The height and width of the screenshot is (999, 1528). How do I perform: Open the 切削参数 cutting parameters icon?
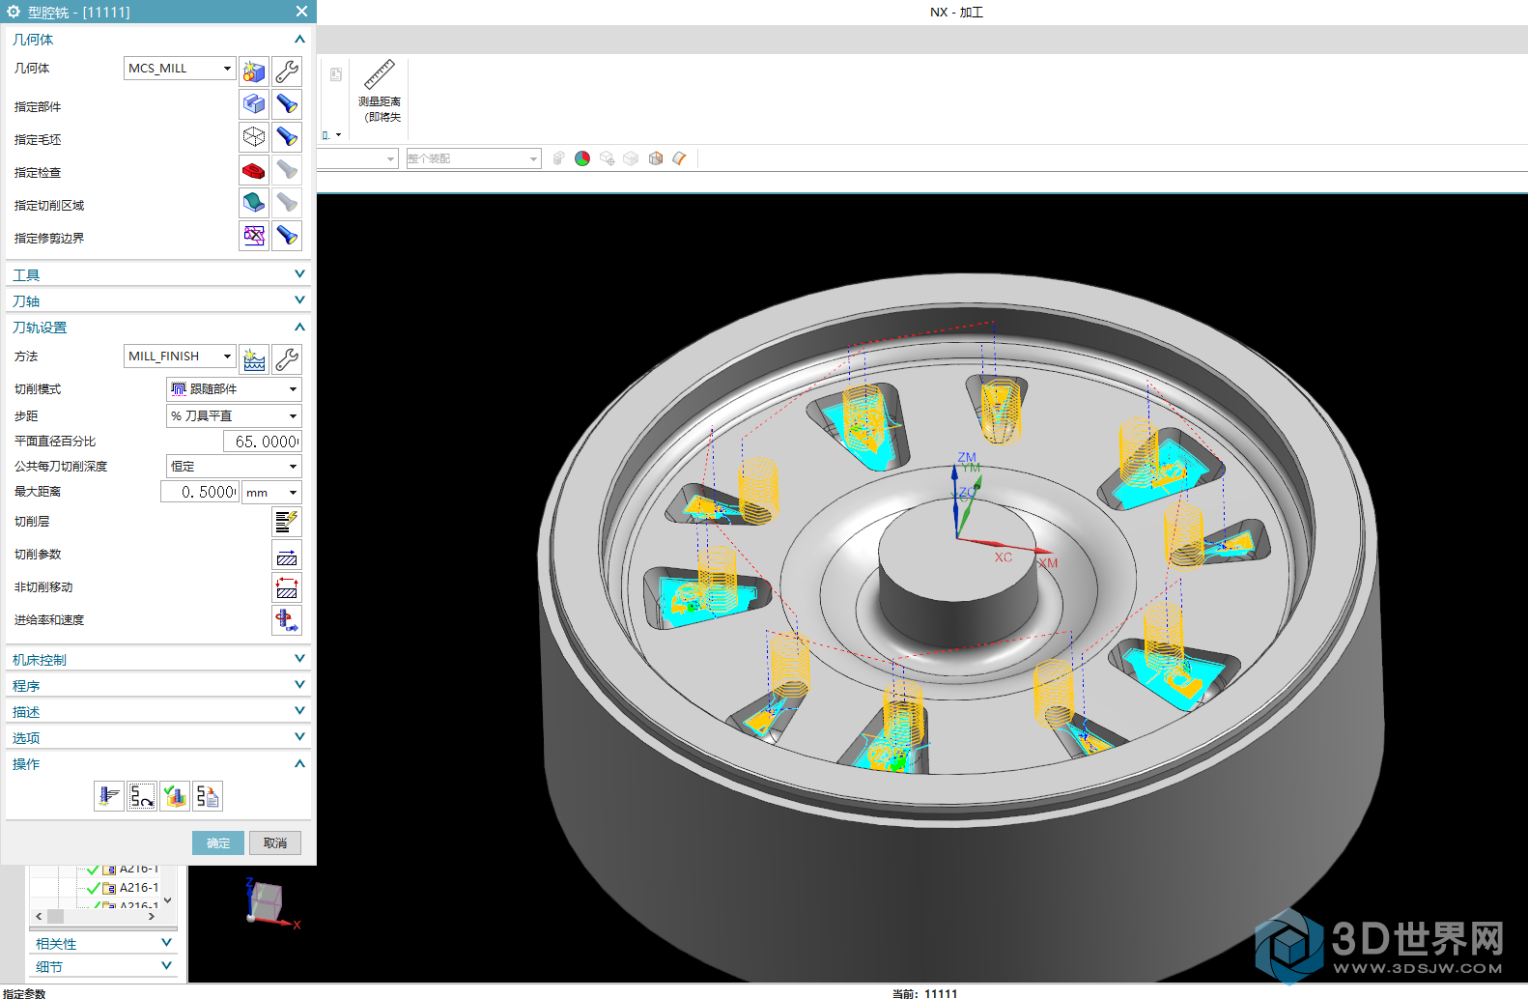click(x=287, y=555)
